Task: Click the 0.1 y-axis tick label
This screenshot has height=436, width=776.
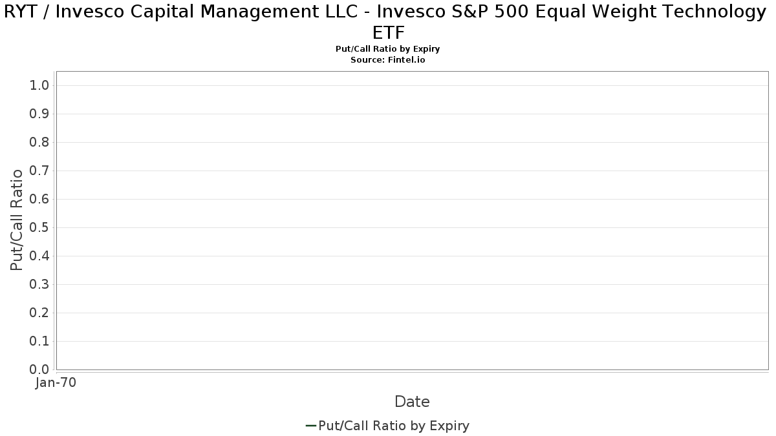Action: (x=39, y=341)
